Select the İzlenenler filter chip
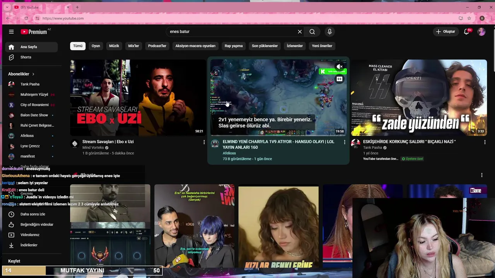This screenshot has height=278, width=495. click(x=295, y=46)
